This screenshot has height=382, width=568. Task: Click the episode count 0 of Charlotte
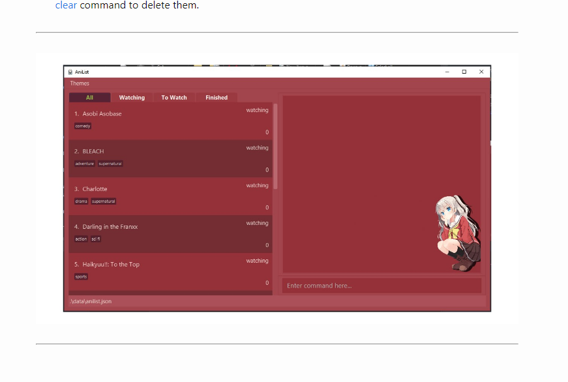click(267, 207)
